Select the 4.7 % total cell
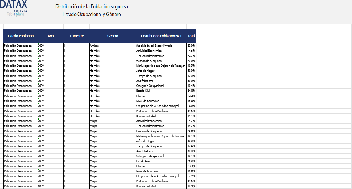 191,121
